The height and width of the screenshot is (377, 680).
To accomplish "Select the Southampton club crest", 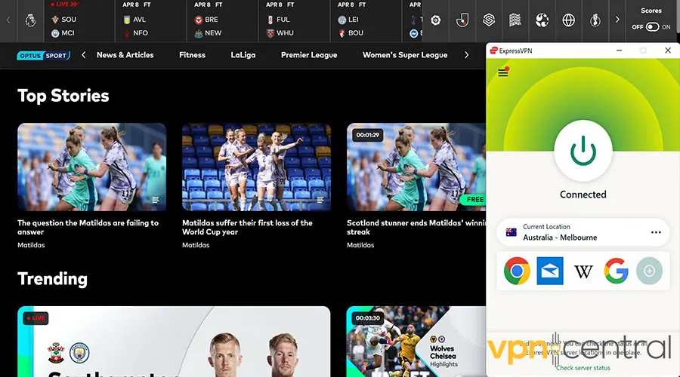I will coord(56,353).
